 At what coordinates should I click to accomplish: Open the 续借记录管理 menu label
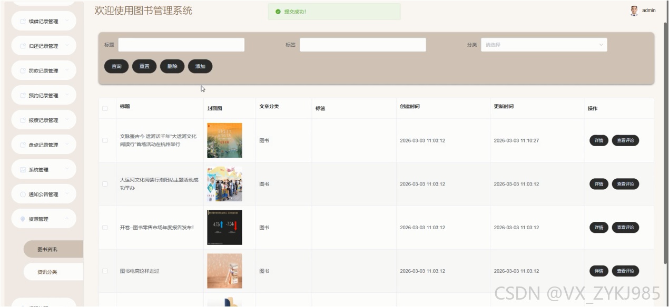pyautogui.click(x=43, y=22)
